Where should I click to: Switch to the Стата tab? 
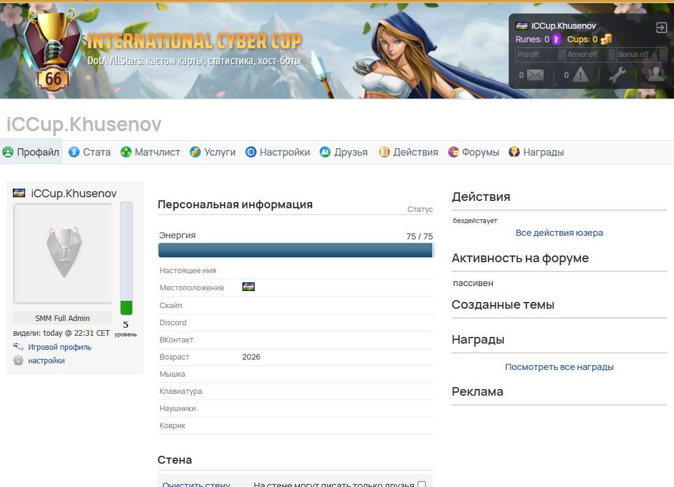(89, 152)
